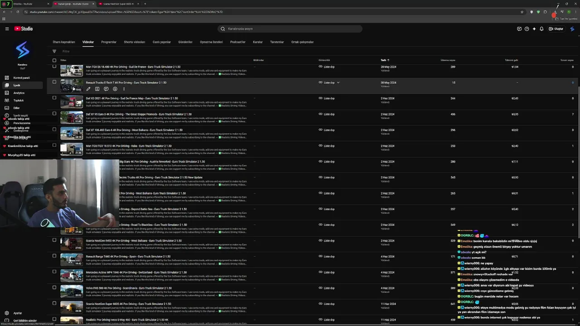Tick checkbox for Daf XD 2021 video
This screenshot has height=326, width=580.
pos(54,98)
